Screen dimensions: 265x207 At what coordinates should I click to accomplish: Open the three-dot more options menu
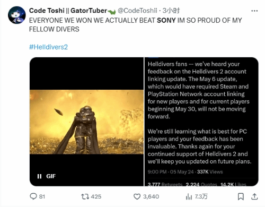(254, 11)
